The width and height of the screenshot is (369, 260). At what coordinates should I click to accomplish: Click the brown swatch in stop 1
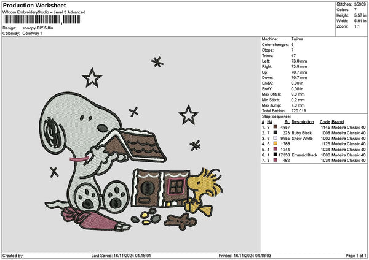point(275,127)
